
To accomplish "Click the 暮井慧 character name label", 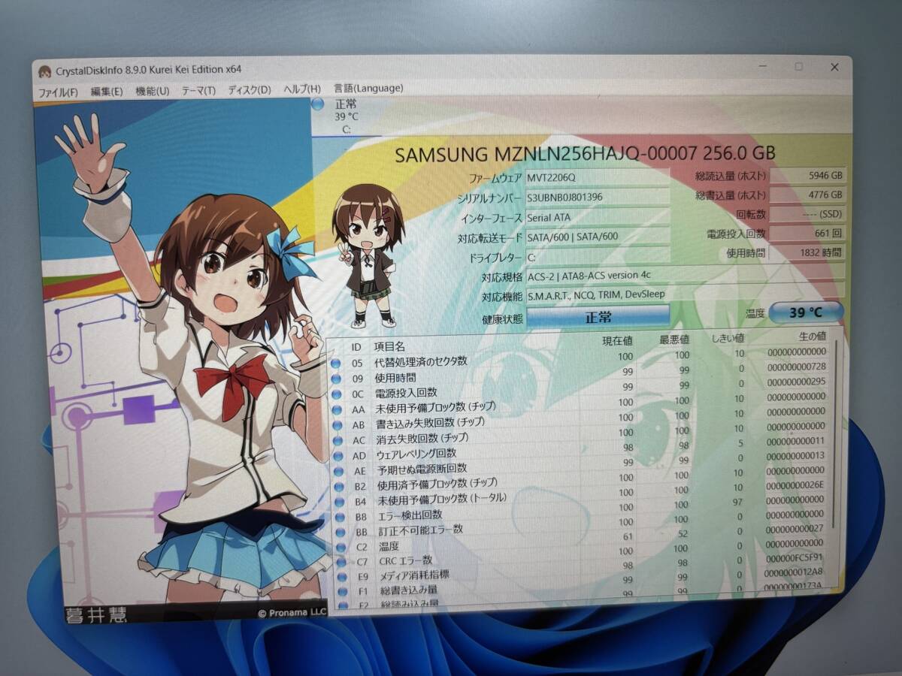I will [x=95, y=614].
